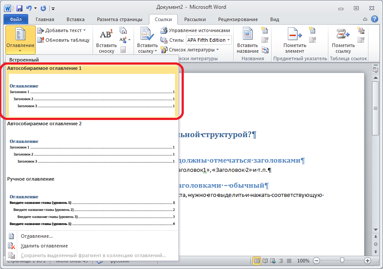Click the Insert Footnote icon
383x269 pixels.
106,35
